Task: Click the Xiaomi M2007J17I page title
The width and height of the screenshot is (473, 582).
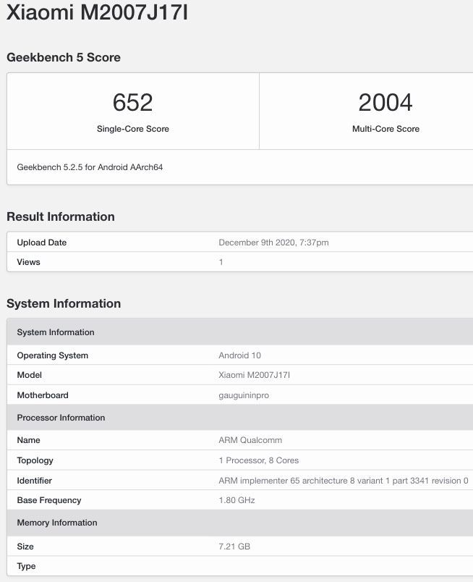Action: click(97, 12)
